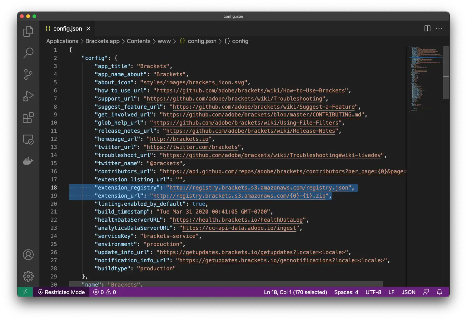Click the "extension_url" key on line 19
467x320 pixels.
point(119,196)
